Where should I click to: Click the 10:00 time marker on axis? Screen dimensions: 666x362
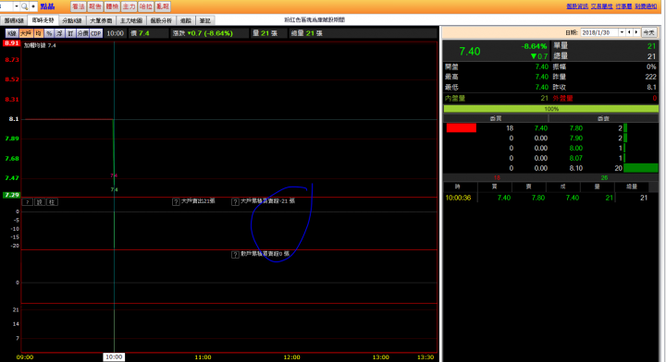coord(114,356)
